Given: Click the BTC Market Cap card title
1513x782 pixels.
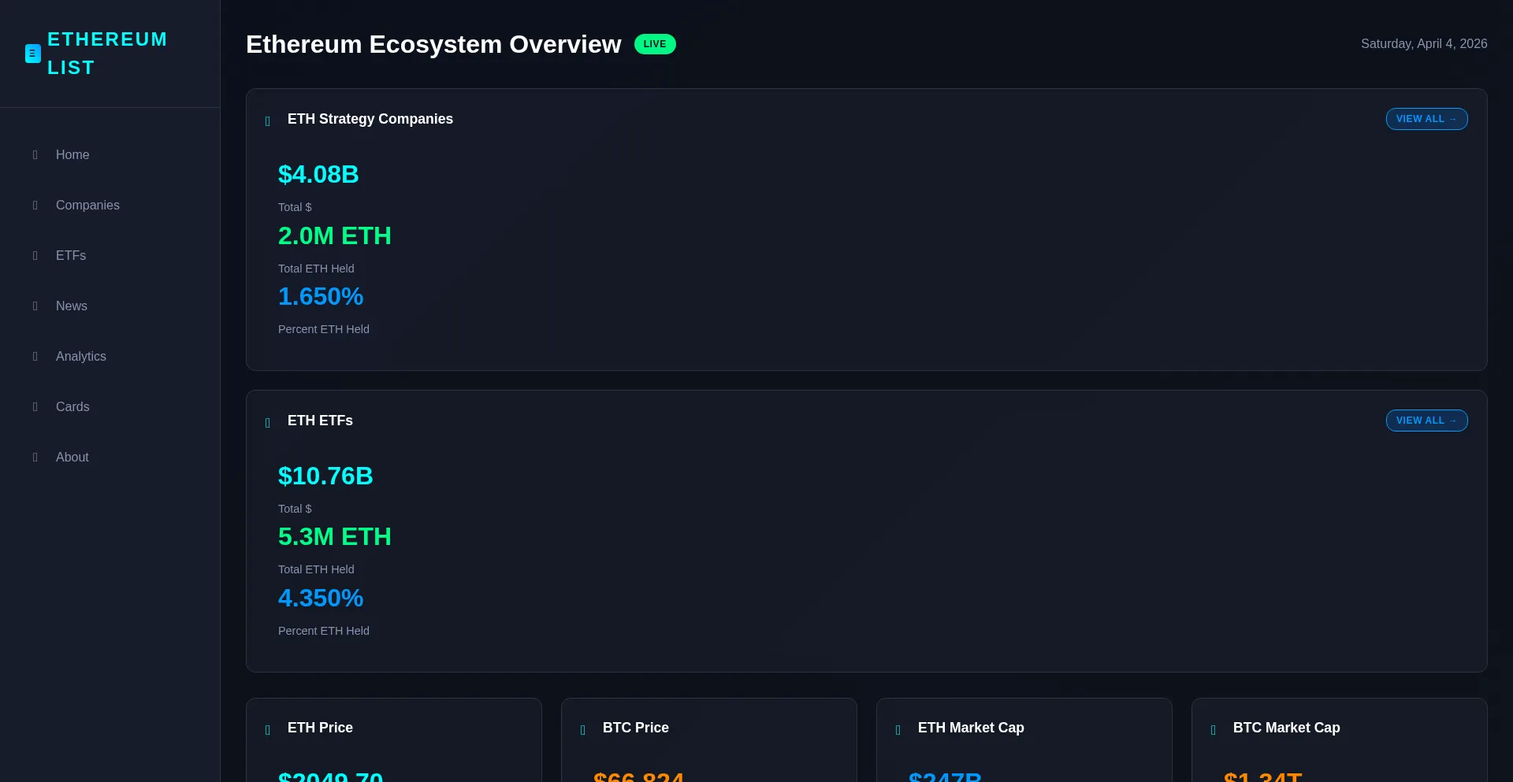Looking at the screenshot, I should pos(1287,728).
